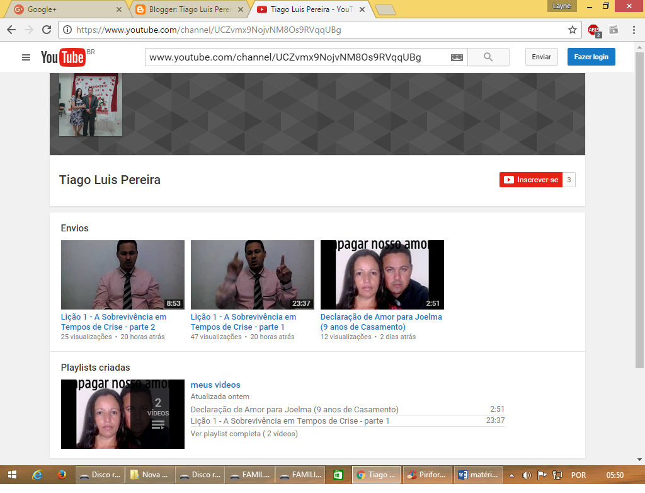Open the on-screen keyboard icon in search box

457,57
